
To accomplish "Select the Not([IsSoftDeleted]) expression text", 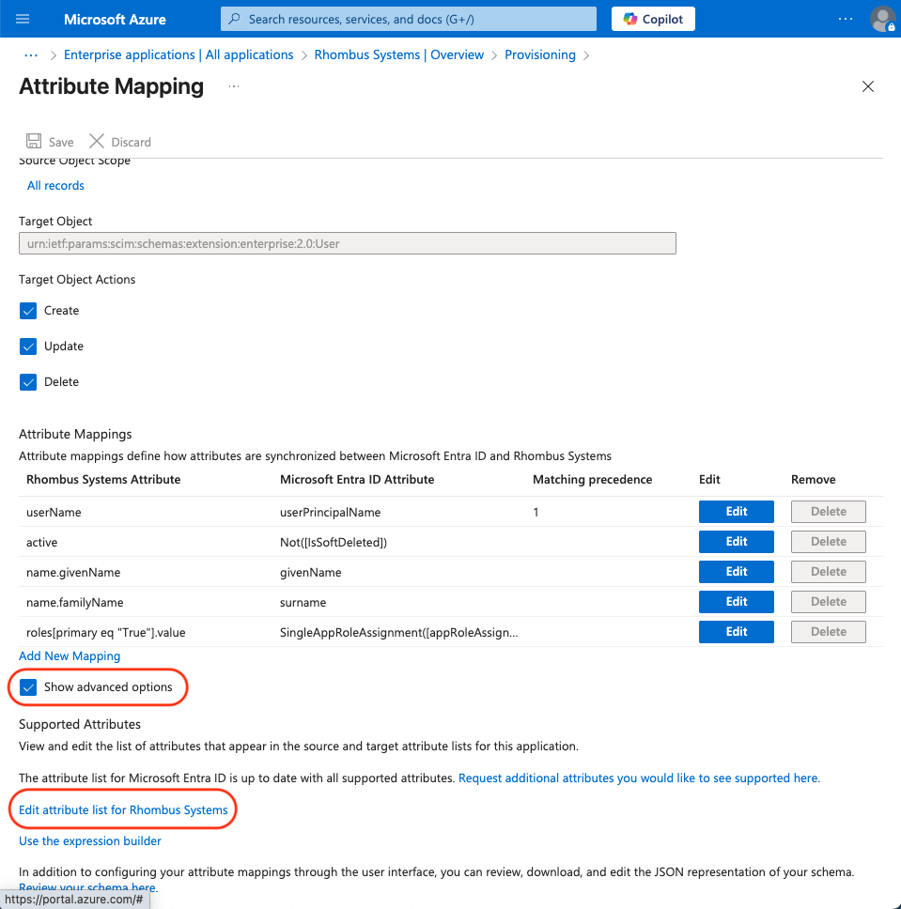I will [333, 543].
